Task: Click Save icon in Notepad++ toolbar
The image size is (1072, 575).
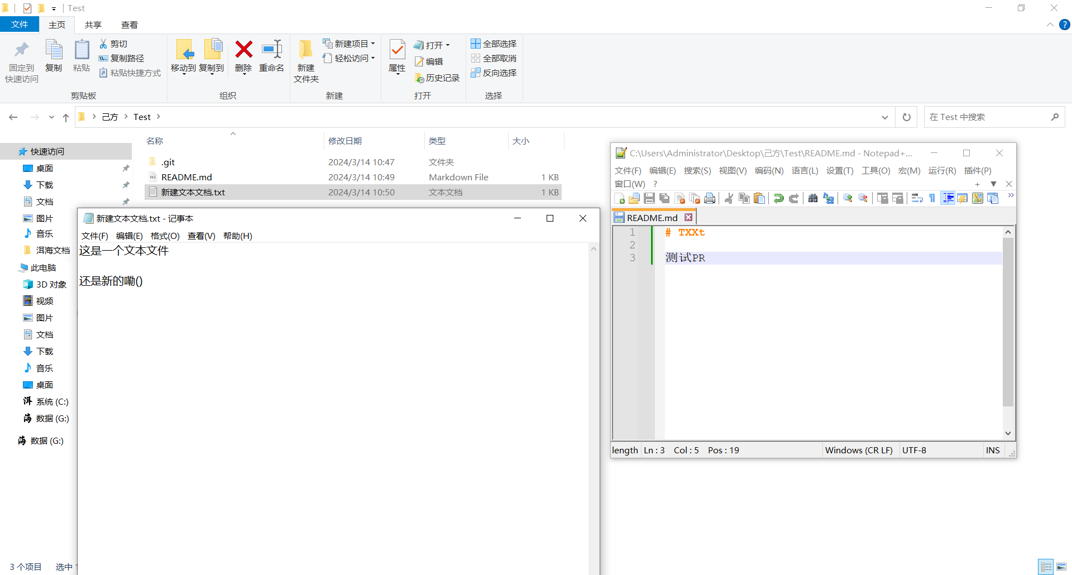Action: [x=649, y=198]
